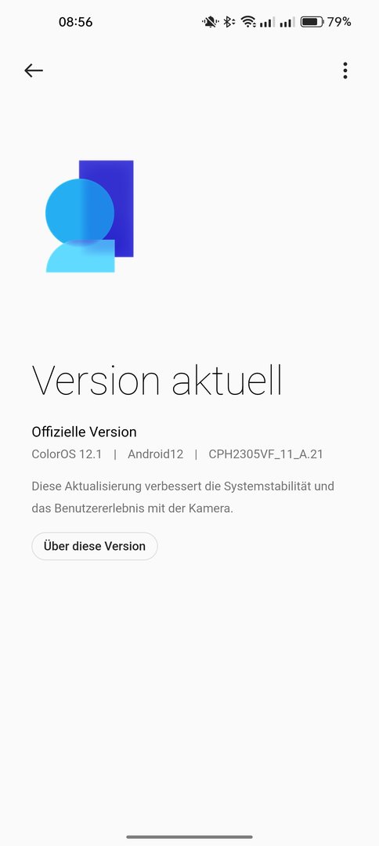The width and height of the screenshot is (379, 846).
Task: Tap build number CPH2305VF_11_A.21
Action: coord(265,454)
